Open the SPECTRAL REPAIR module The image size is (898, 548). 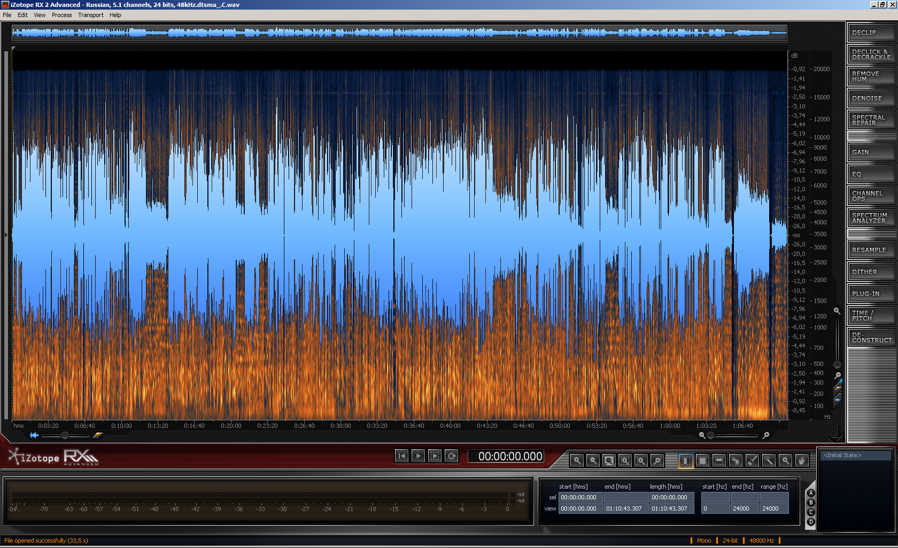[x=871, y=120]
